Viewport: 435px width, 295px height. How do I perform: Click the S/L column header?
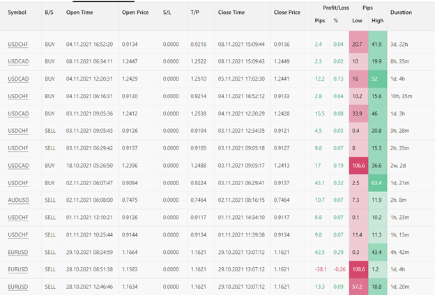click(169, 13)
